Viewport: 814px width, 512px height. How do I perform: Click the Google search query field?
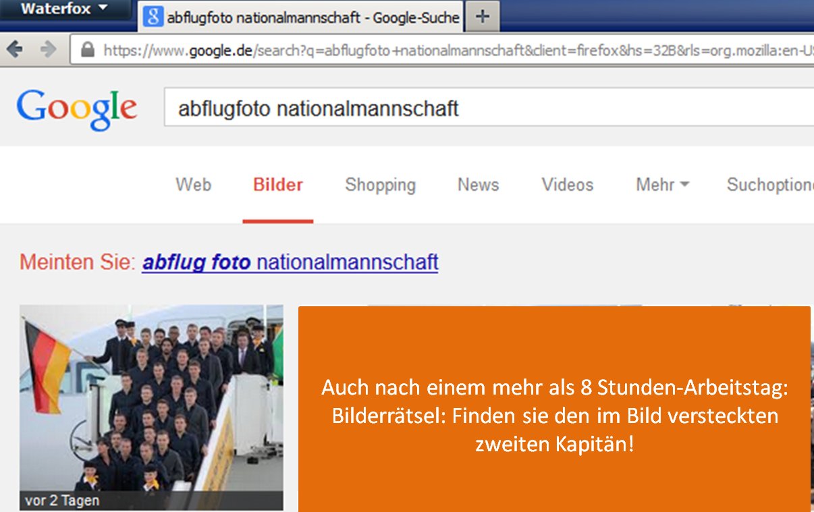coord(486,108)
